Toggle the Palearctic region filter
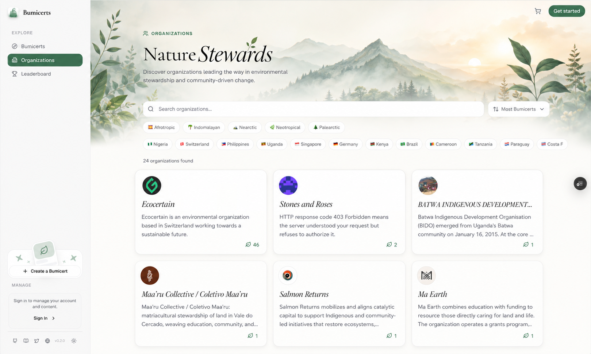The image size is (591, 354). pyautogui.click(x=327, y=127)
